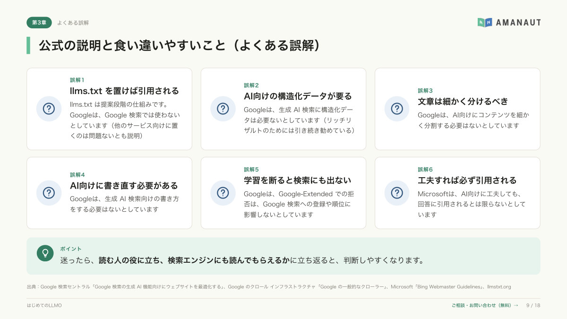Click description about コンテンツを細かく分割 in card 3
This screenshot has height=319, width=567.
point(473,120)
